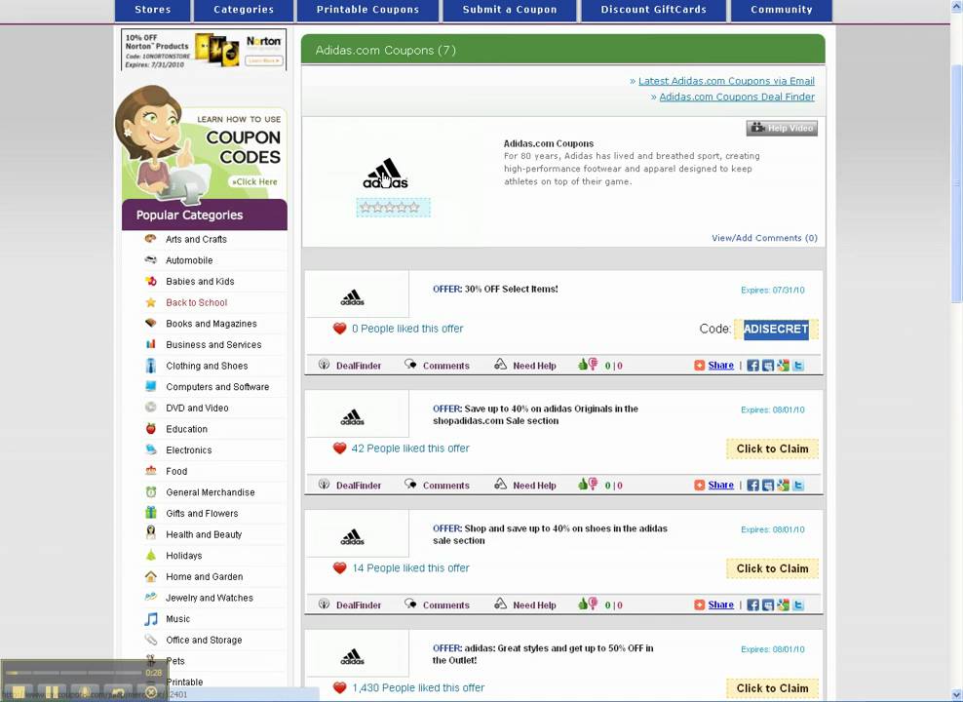The image size is (963, 702).
Task: Tweet the shoes sale section offer
Action: (798, 604)
